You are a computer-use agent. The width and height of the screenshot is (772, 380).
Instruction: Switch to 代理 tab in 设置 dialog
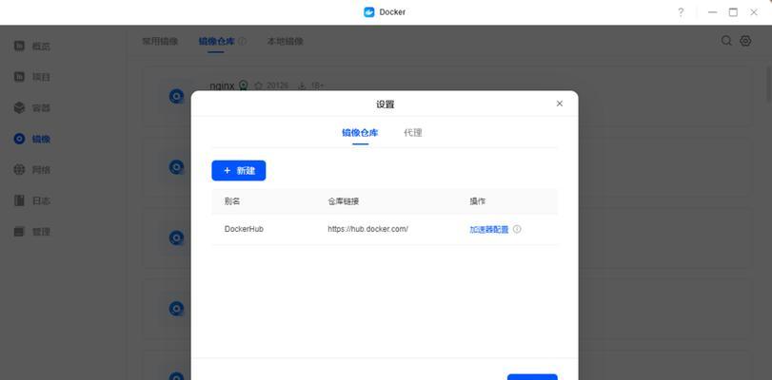pyautogui.click(x=412, y=133)
